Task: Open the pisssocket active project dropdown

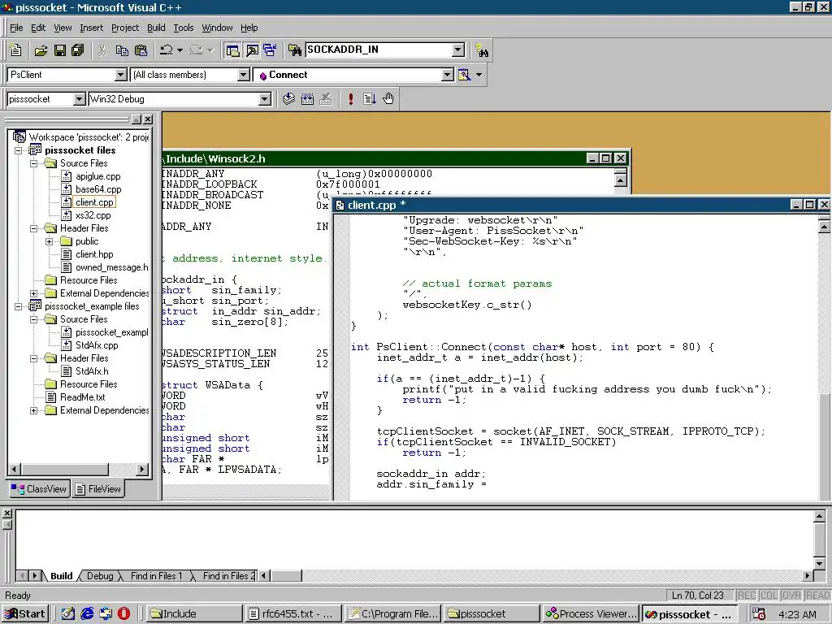Action: click(x=79, y=99)
